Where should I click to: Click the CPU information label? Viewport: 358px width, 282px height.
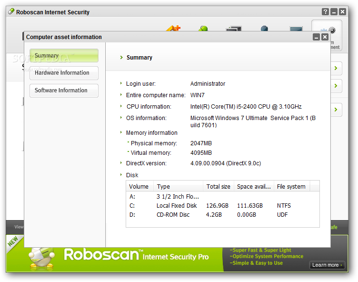point(149,107)
